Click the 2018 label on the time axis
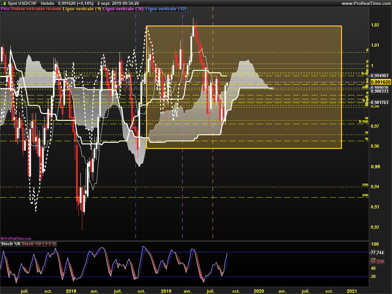Viewport: 392px width, 294px height. pyautogui.click(x=71, y=291)
